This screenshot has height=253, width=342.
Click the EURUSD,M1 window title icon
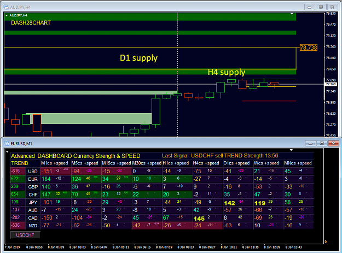click(x=7, y=144)
